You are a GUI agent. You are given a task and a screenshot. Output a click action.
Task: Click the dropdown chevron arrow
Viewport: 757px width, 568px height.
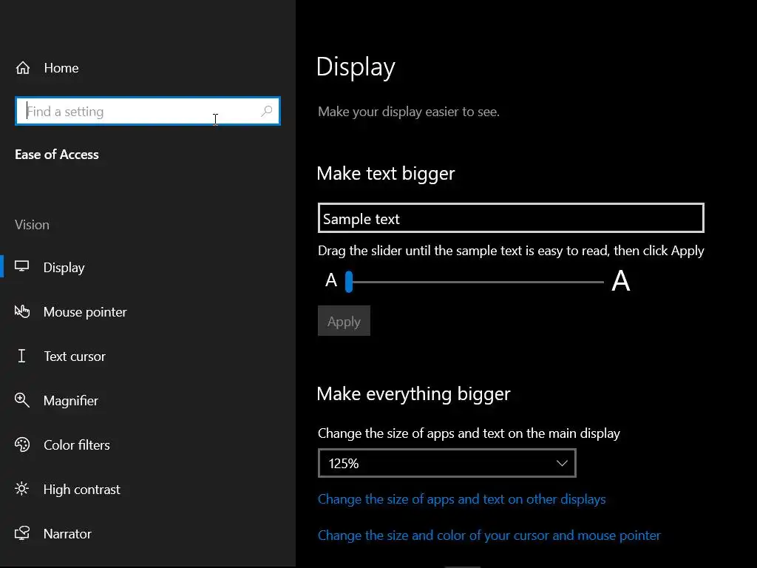pyautogui.click(x=562, y=464)
